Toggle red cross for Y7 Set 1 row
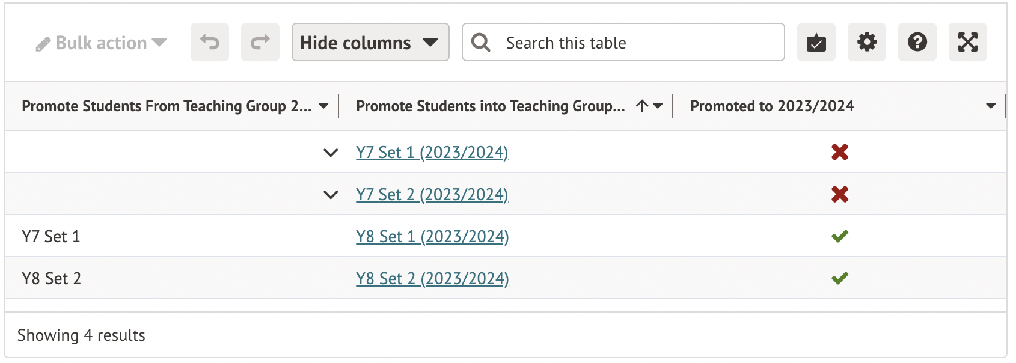Screen dimensions: 1016x363 pos(840,152)
